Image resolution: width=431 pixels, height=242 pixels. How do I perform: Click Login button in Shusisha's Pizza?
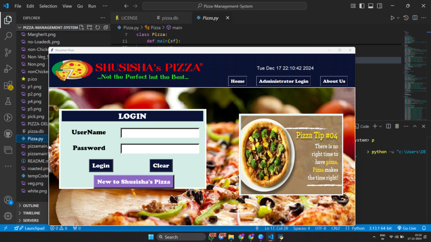coord(101,166)
